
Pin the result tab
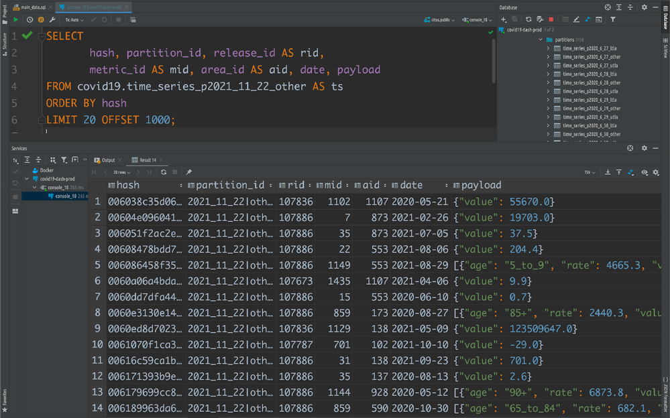189,172
